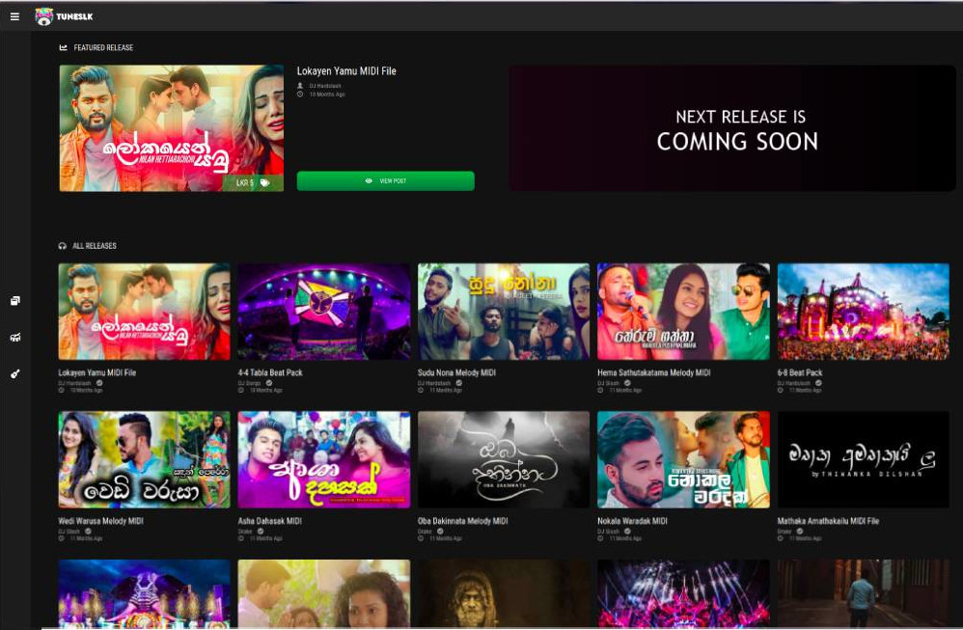The height and width of the screenshot is (630, 963).
Task: Open the Sudu Nona Melody MIDI title
Action: coord(456,372)
